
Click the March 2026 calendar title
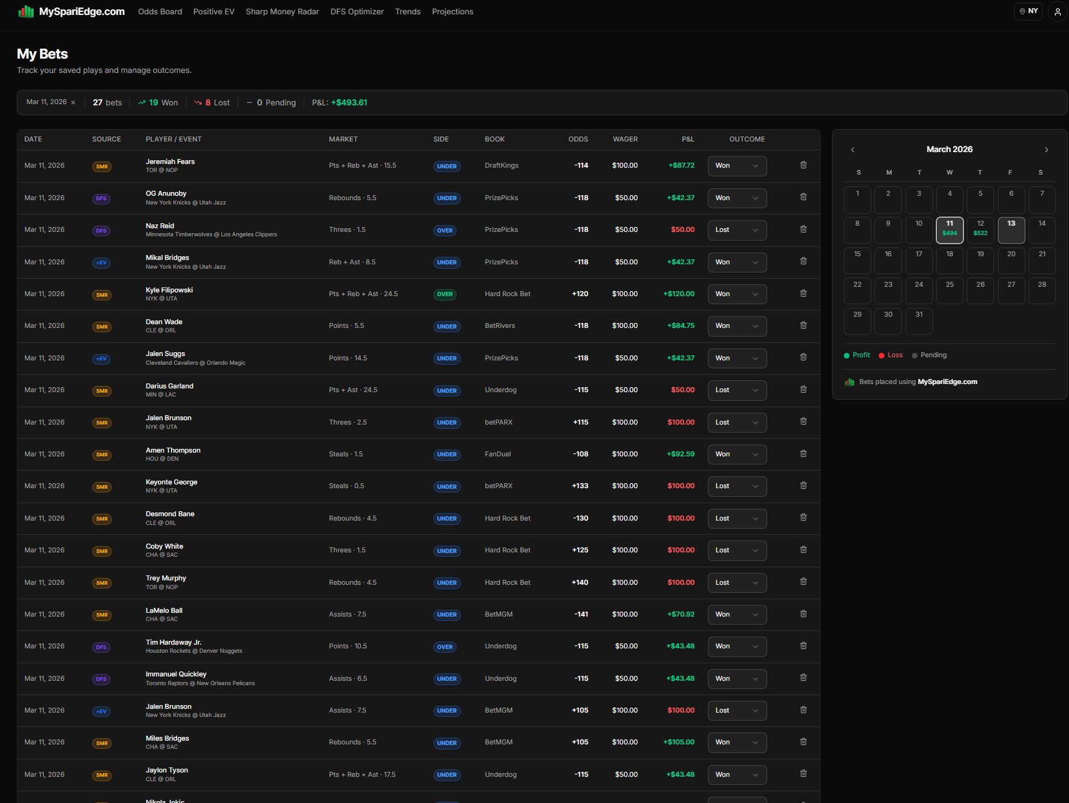point(949,150)
